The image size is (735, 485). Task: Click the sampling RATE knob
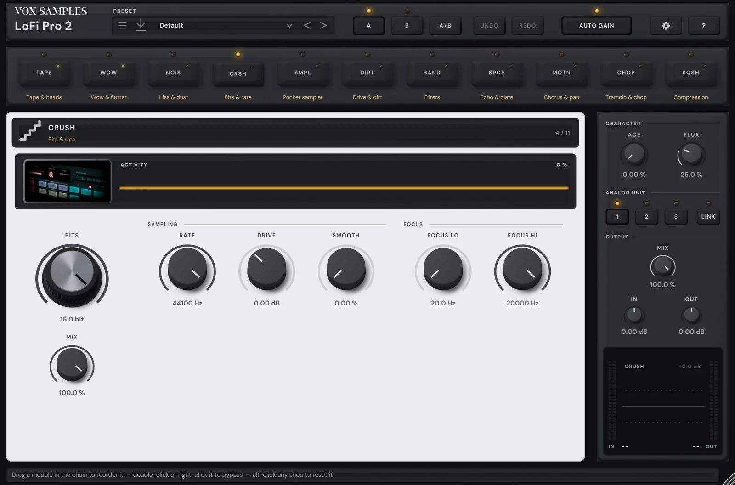[187, 269]
